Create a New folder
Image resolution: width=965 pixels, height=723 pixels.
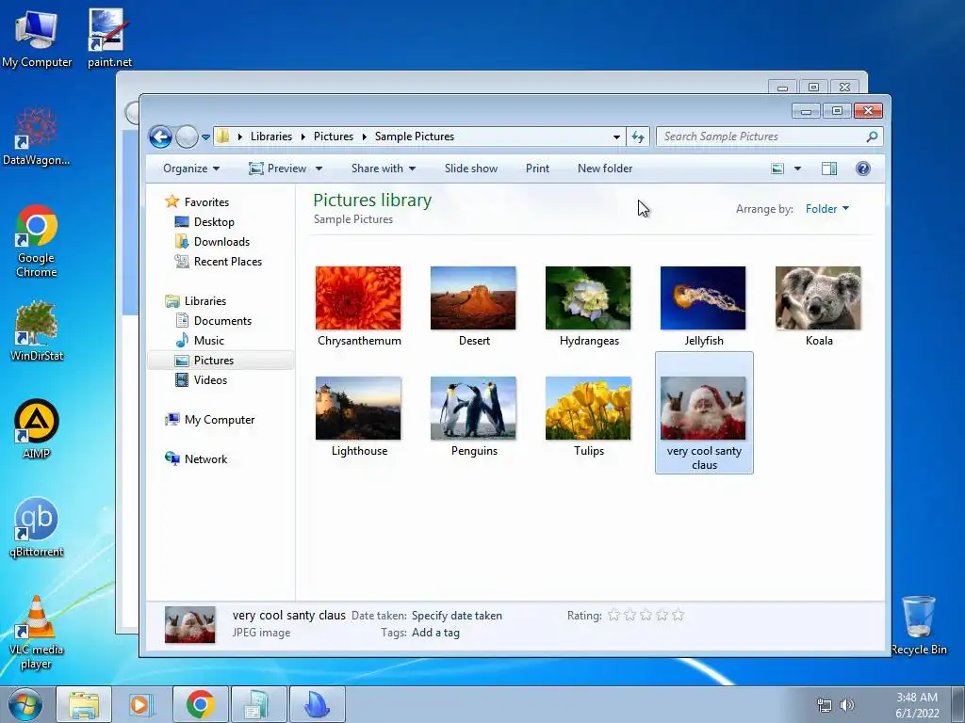[605, 169]
